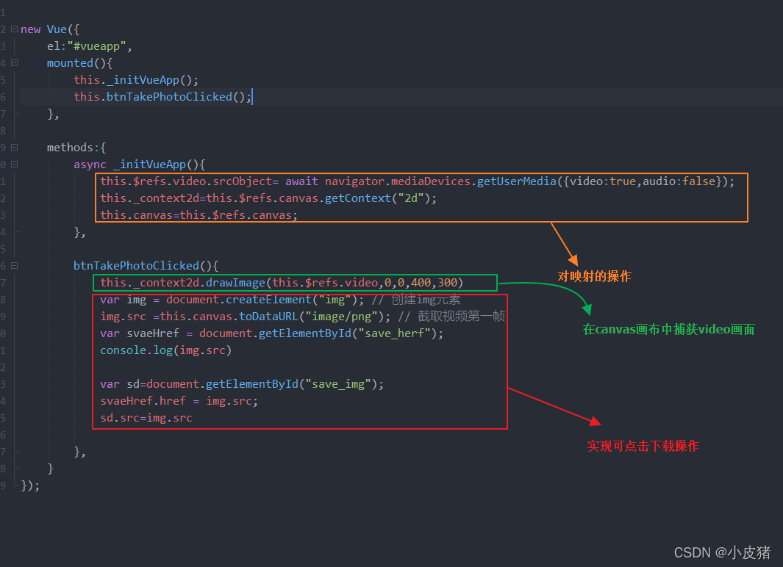Place cursor on the el:"#vueapp" line
Image resolution: width=783 pixels, height=567 pixels.
click(89, 46)
